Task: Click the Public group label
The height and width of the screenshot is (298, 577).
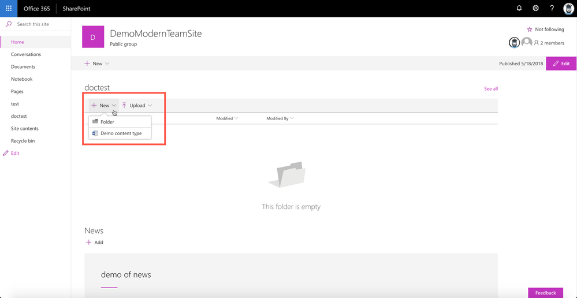Action: coord(123,44)
